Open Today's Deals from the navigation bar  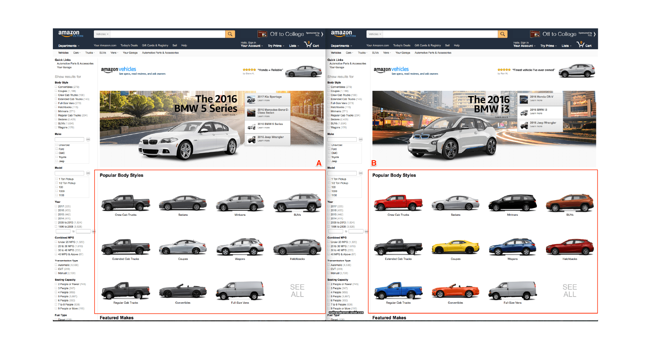(129, 45)
